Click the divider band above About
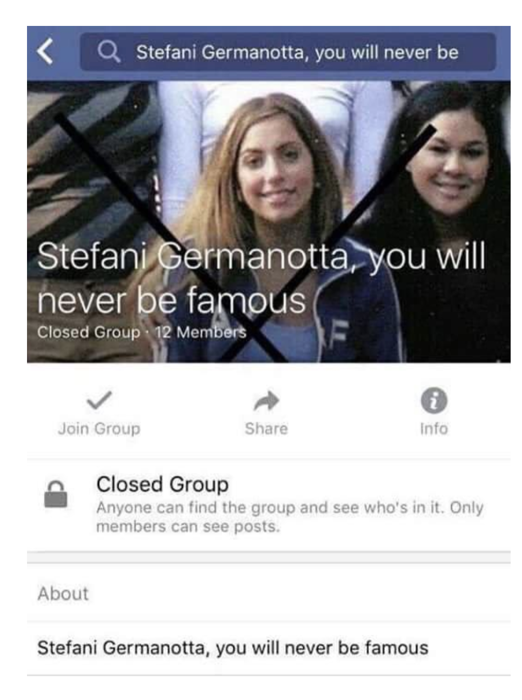Viewport: 522px width, 700px height. (x=269, y=557)
